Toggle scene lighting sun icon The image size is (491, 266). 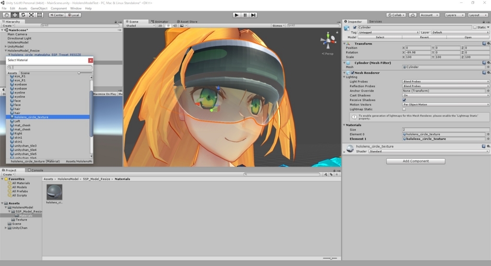pyautogui.click(x=168, y=26)
